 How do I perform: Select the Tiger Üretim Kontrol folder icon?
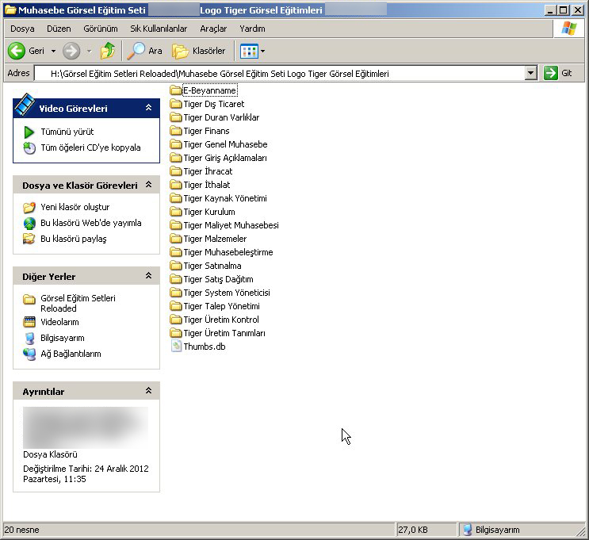tap(175, 320)
